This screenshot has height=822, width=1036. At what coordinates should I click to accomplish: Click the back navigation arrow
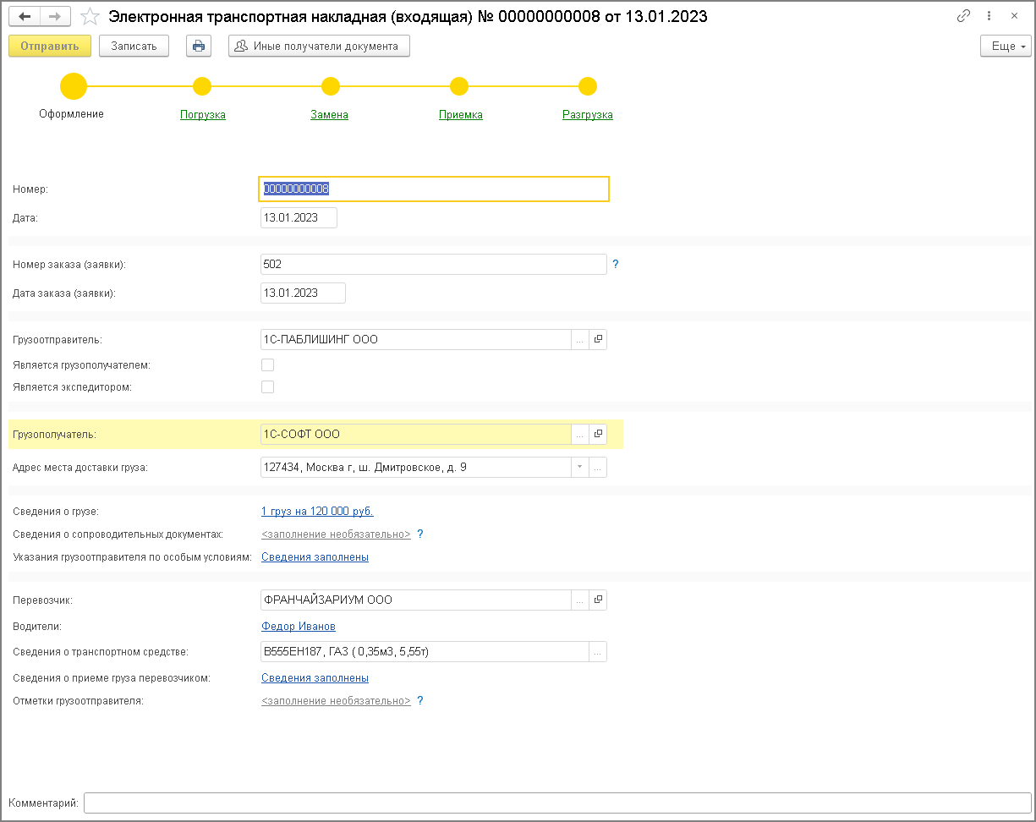tap(25, 17)
